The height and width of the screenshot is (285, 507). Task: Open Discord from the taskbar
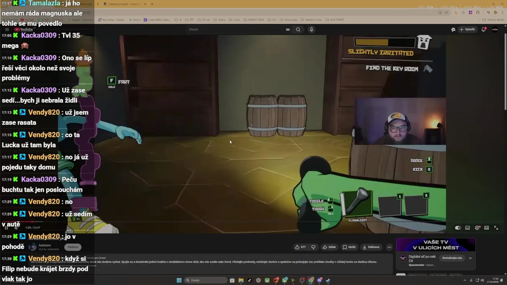tap(320, 280)
